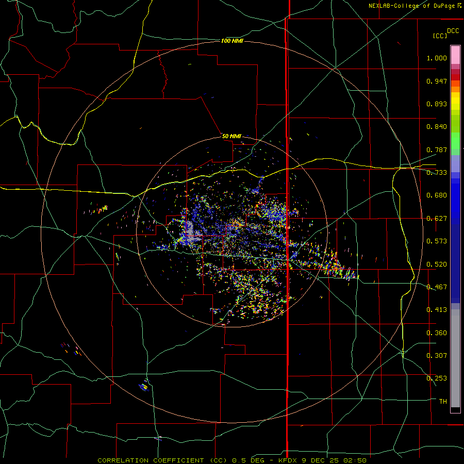Pick the red segment of the color bar
The image size is (464, 464).
[455, 77]
